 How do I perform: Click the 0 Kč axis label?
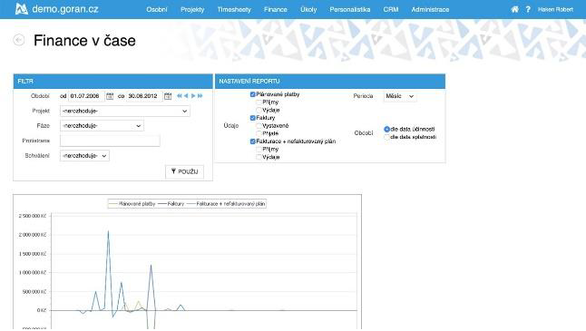click(41, 310)
